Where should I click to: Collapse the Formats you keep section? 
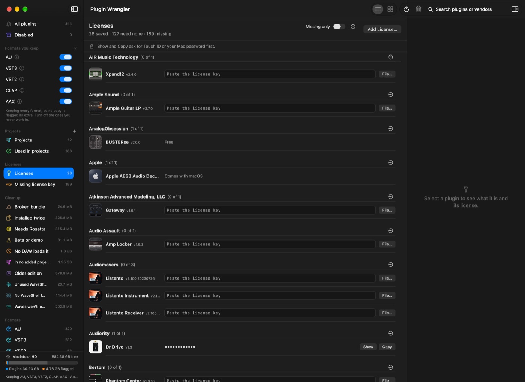click(x=75, y=48)
